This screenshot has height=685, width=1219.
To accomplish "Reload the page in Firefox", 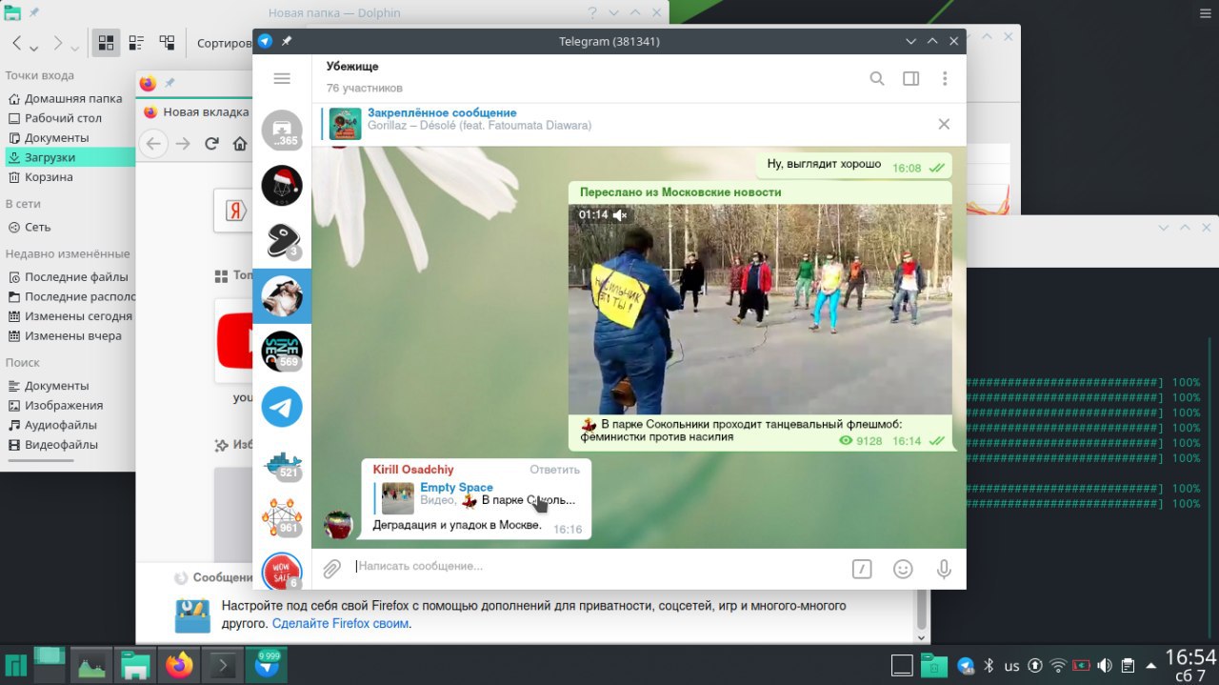I will (x=211, y=144).
